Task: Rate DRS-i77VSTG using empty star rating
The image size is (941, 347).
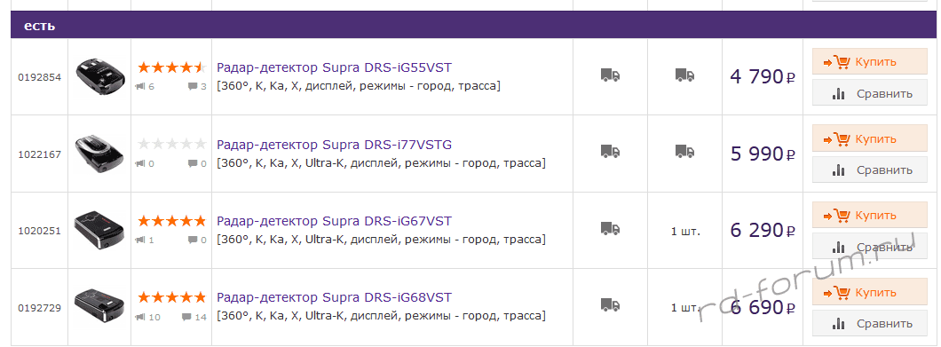Action: click(171, 144)
